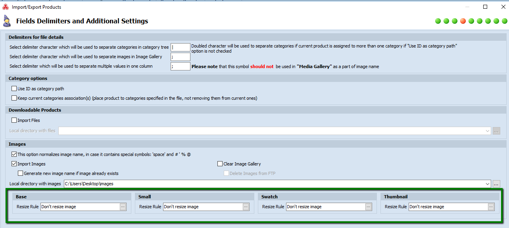Open Swatch resize rule ellipsis button
The width and height of the screenshot is (509, 228).
click(x=369, y=207)
